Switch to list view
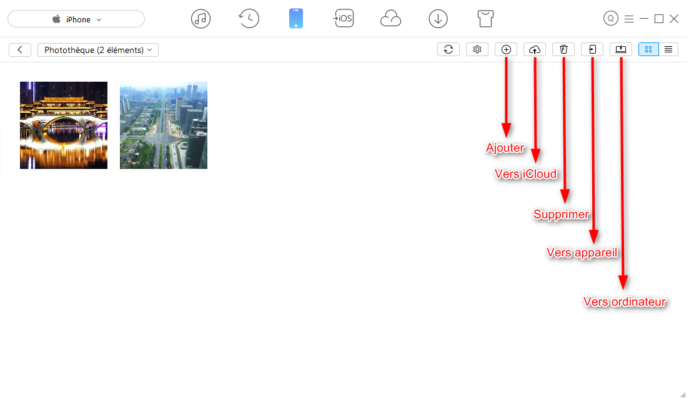Screen dimensions: 694x399 pos(668,49)
